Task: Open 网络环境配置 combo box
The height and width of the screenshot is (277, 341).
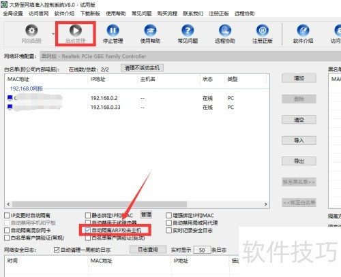Action: point(190,56)
